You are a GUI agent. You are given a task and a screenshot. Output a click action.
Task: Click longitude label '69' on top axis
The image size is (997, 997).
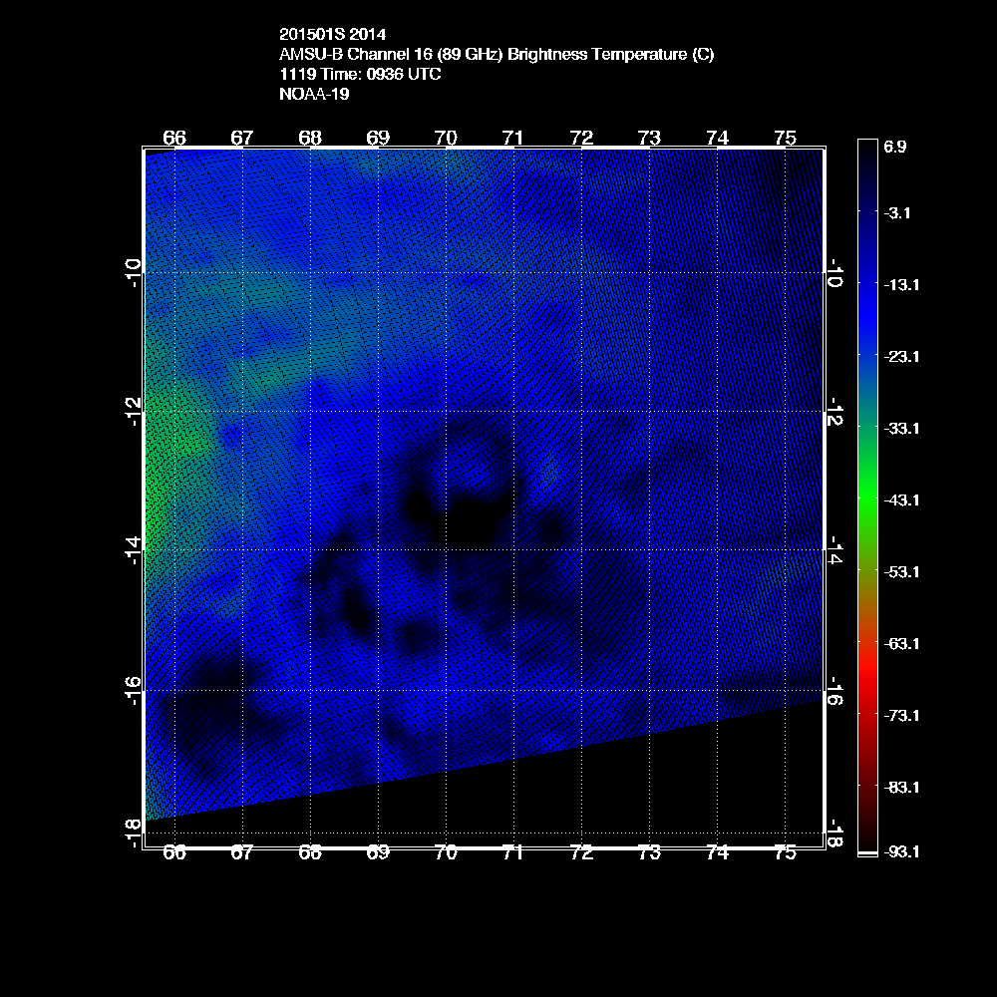coord(378,138)
